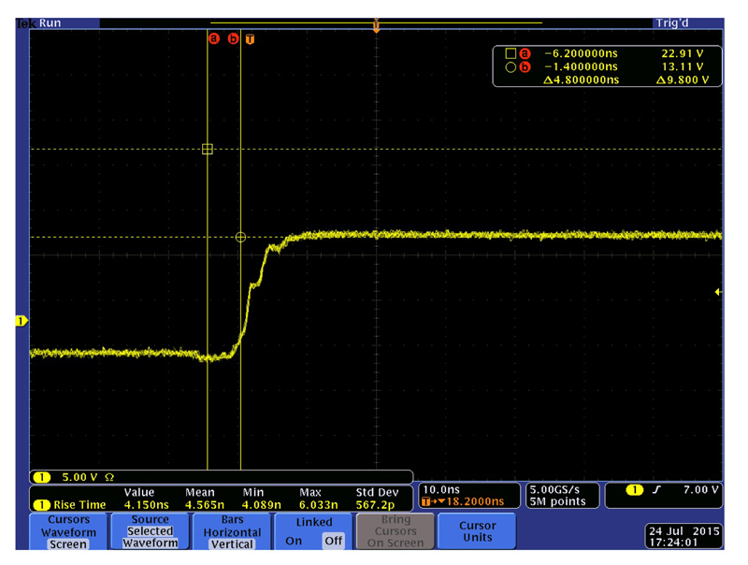This screenshot has width=748, height=565.
Task: Click the Bring Cursors On Screen button
Action: (x=396, y=531)
